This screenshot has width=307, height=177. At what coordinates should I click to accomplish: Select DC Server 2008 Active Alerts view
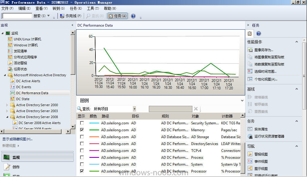pyautogui.click(x=40, y=123)
